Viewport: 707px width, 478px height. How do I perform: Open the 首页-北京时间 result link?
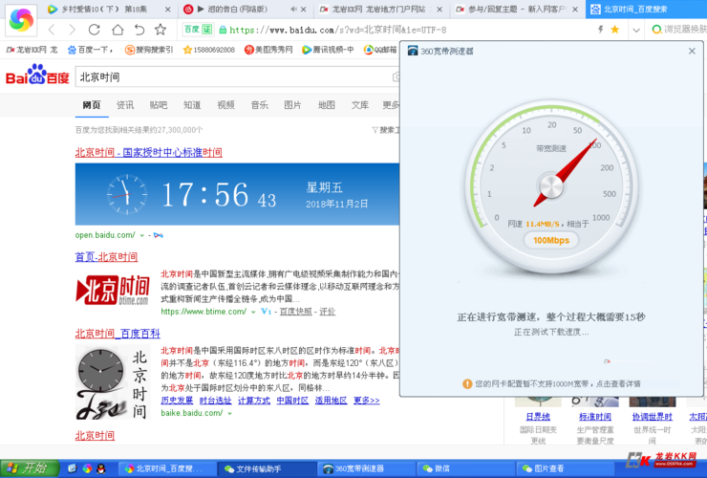pyautogui.click(x=106, y=257)
